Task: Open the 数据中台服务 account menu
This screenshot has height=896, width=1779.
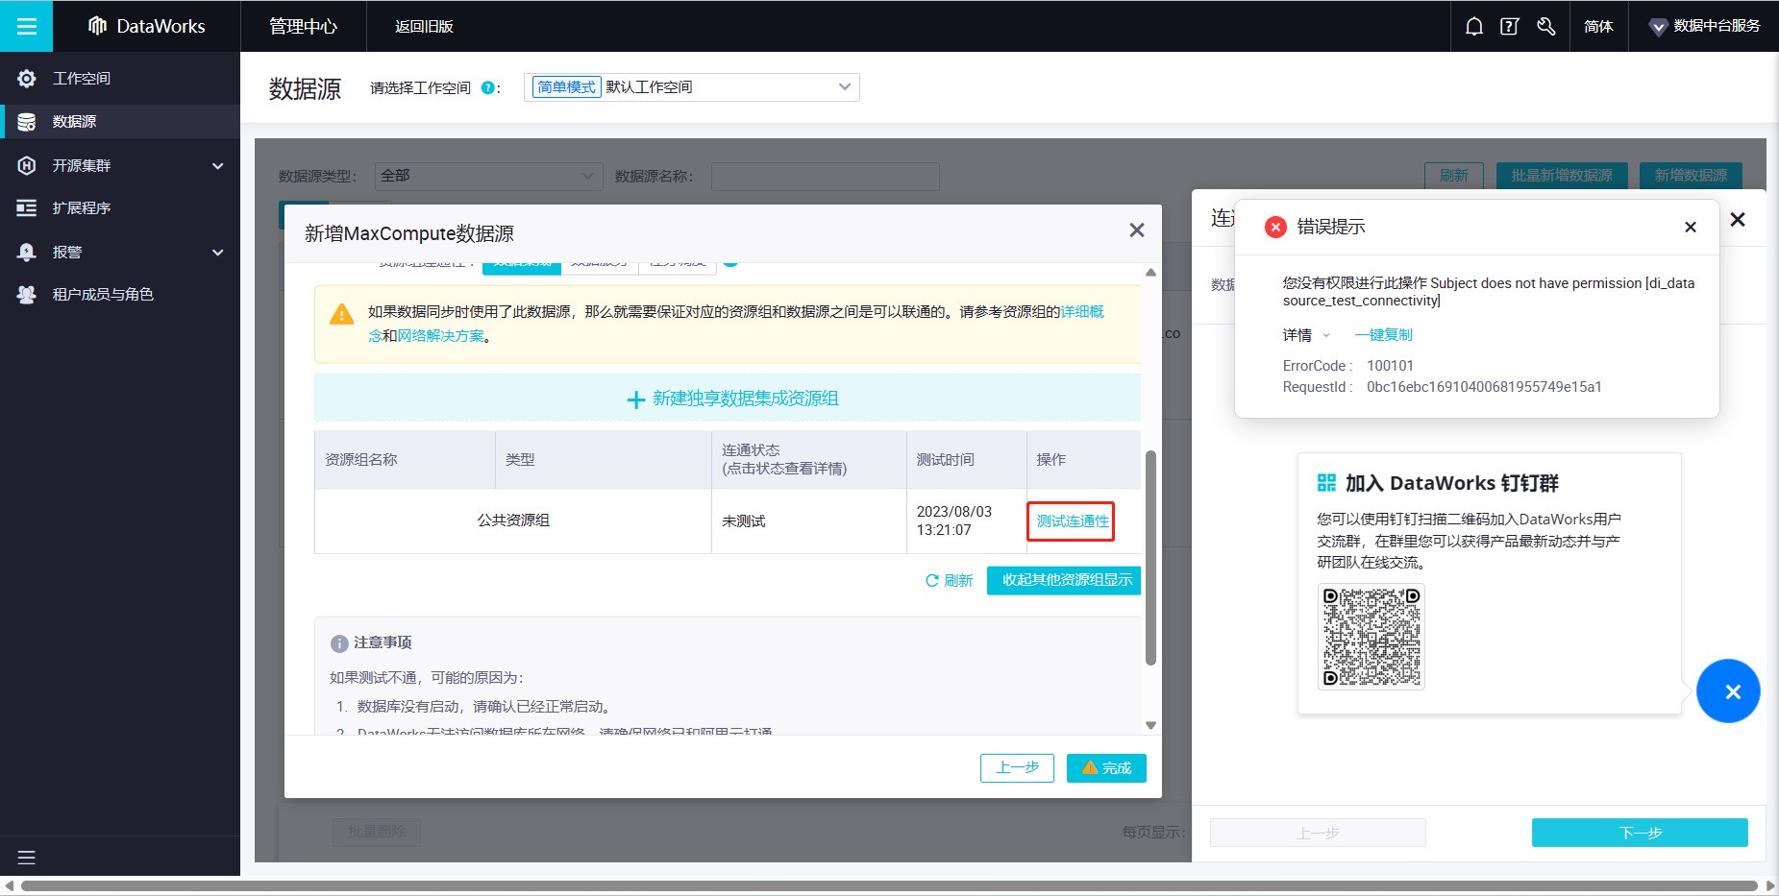Action: tap(1704, 26)
